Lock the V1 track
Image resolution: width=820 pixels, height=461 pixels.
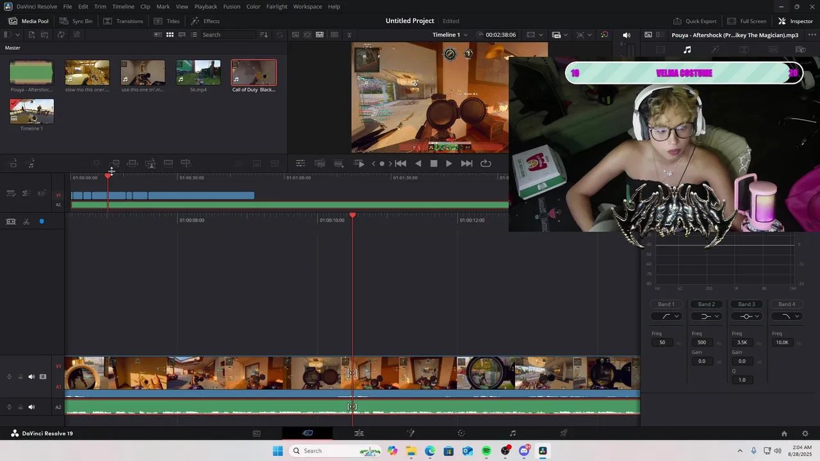pyautogui.click(x=20, y=376)
